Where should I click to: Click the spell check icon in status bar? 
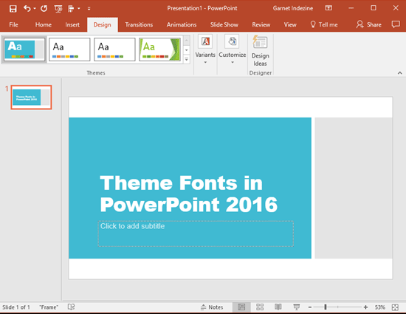click(x=71, y=307)
